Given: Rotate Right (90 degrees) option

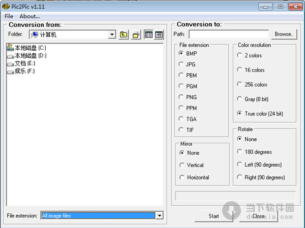Looking at the screenshot, I should pyautogui.click(x=261, y=177).
